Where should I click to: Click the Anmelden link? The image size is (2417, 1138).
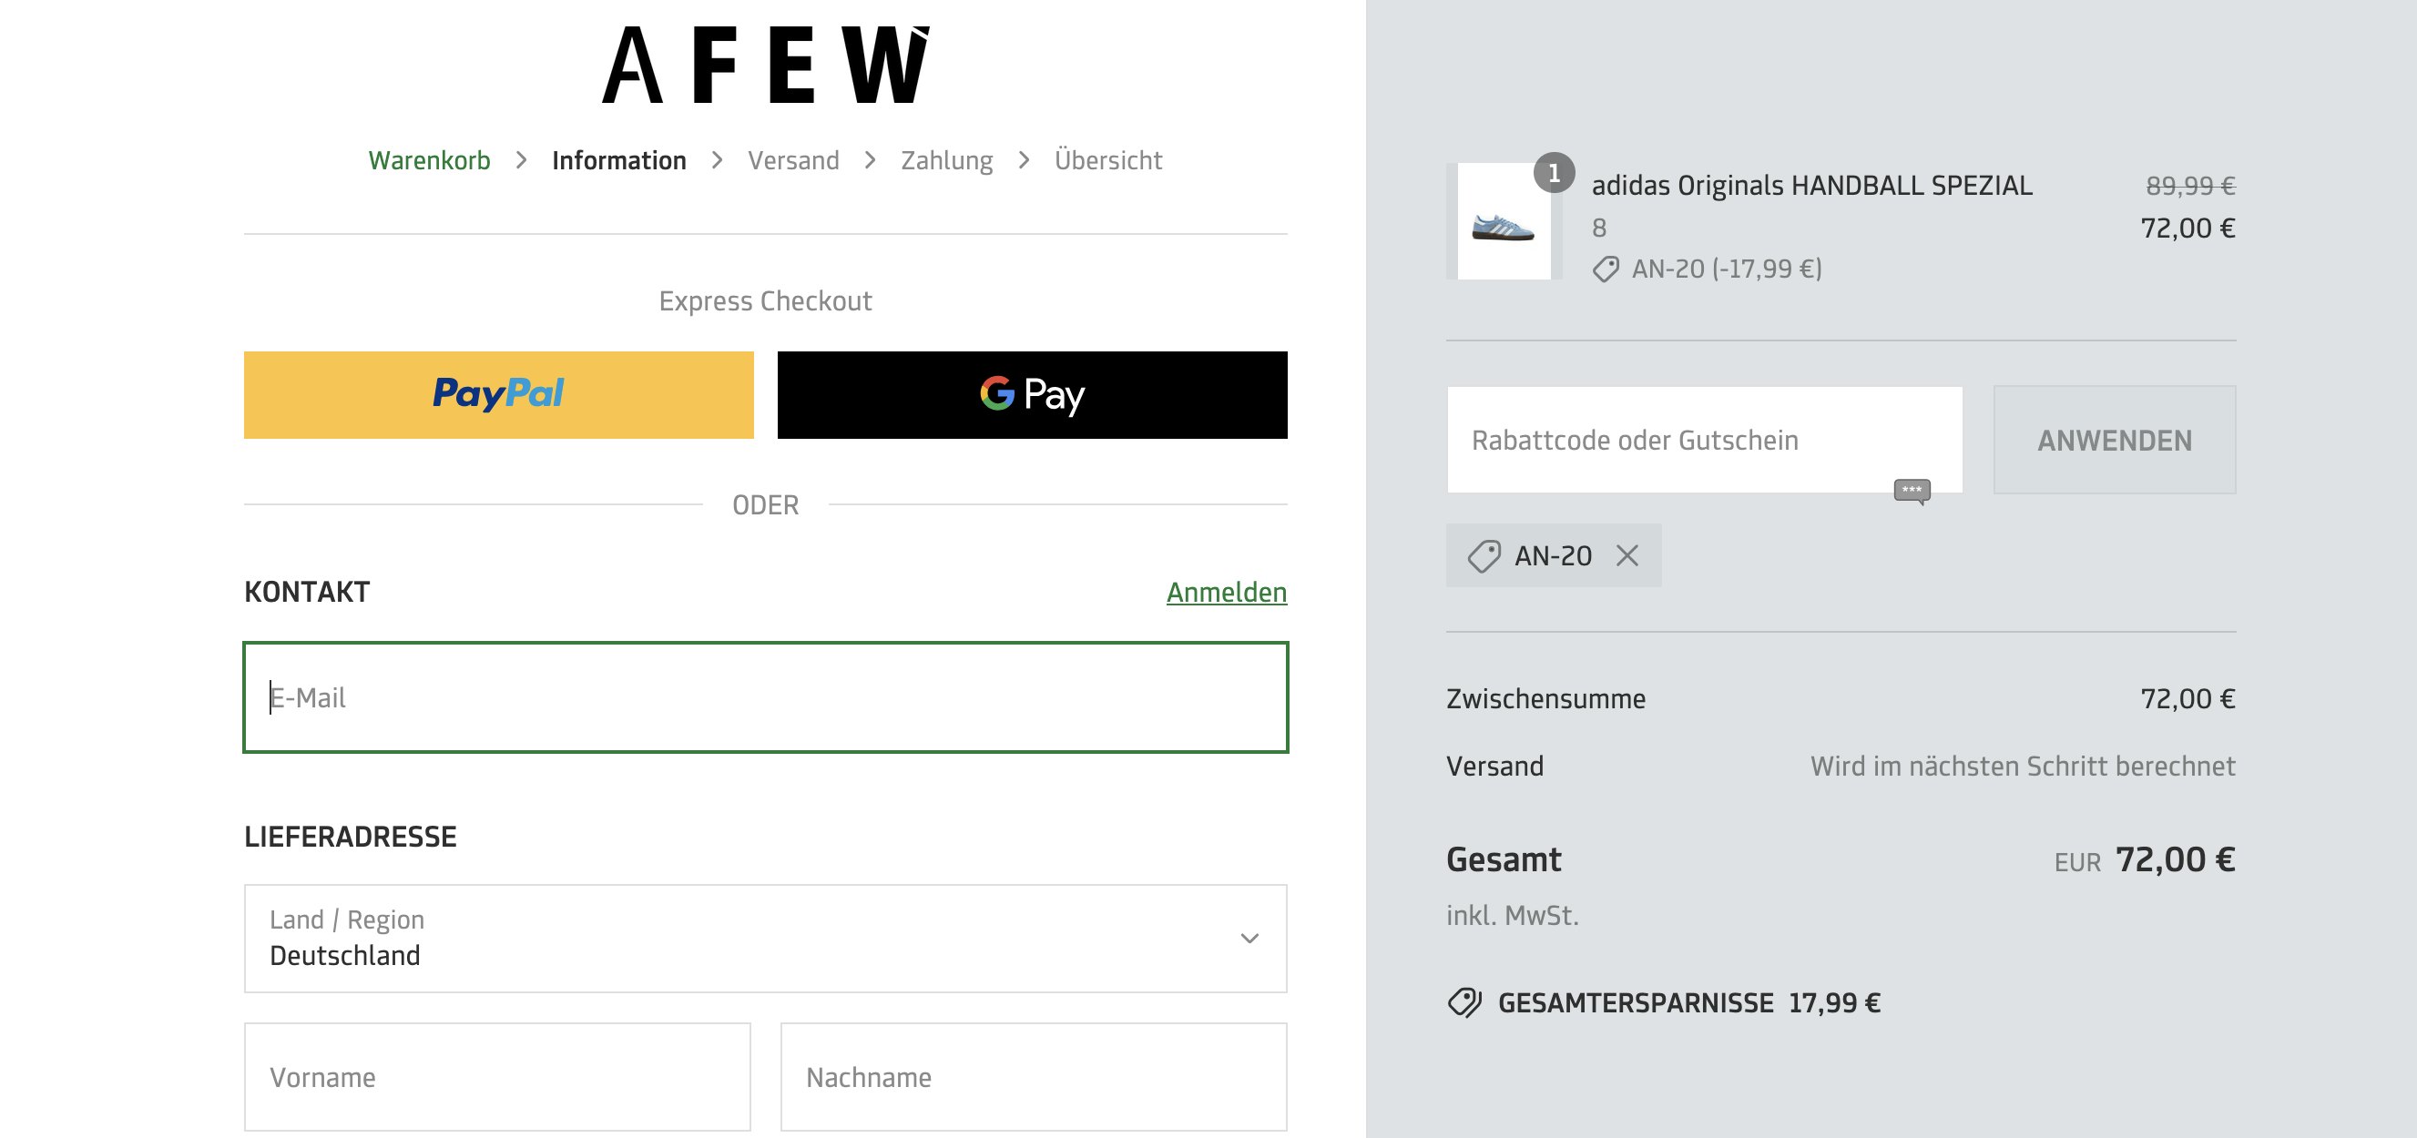point(1226,592)
